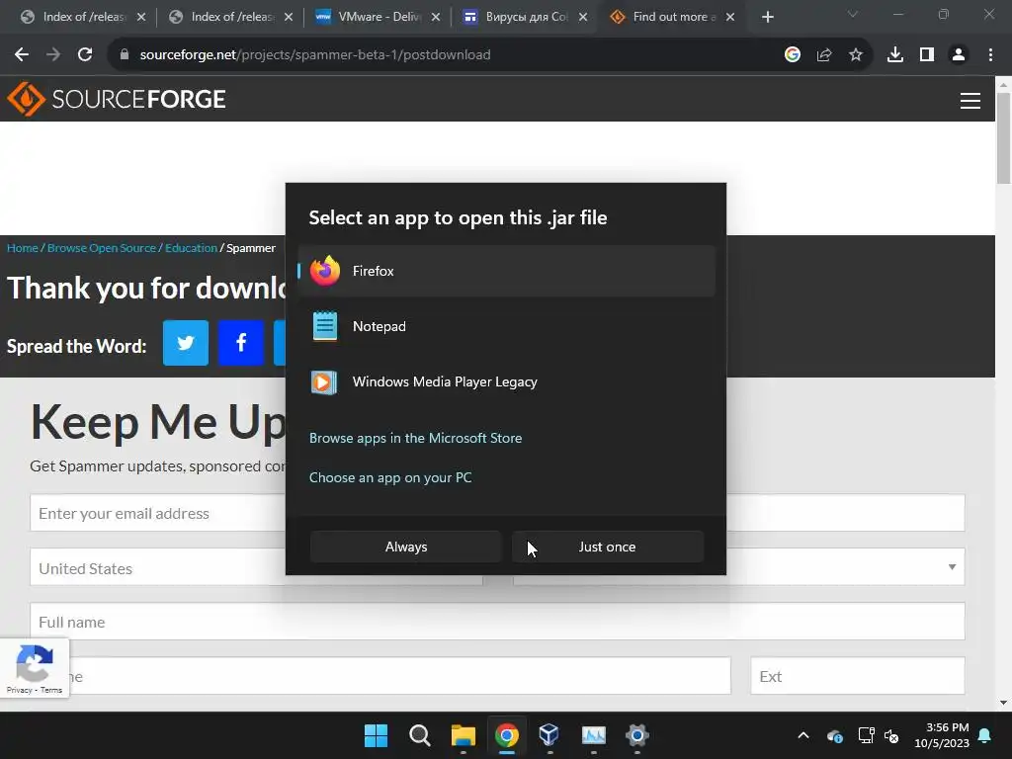Switch to first Index of /releases tab

(x=83, y=17)
